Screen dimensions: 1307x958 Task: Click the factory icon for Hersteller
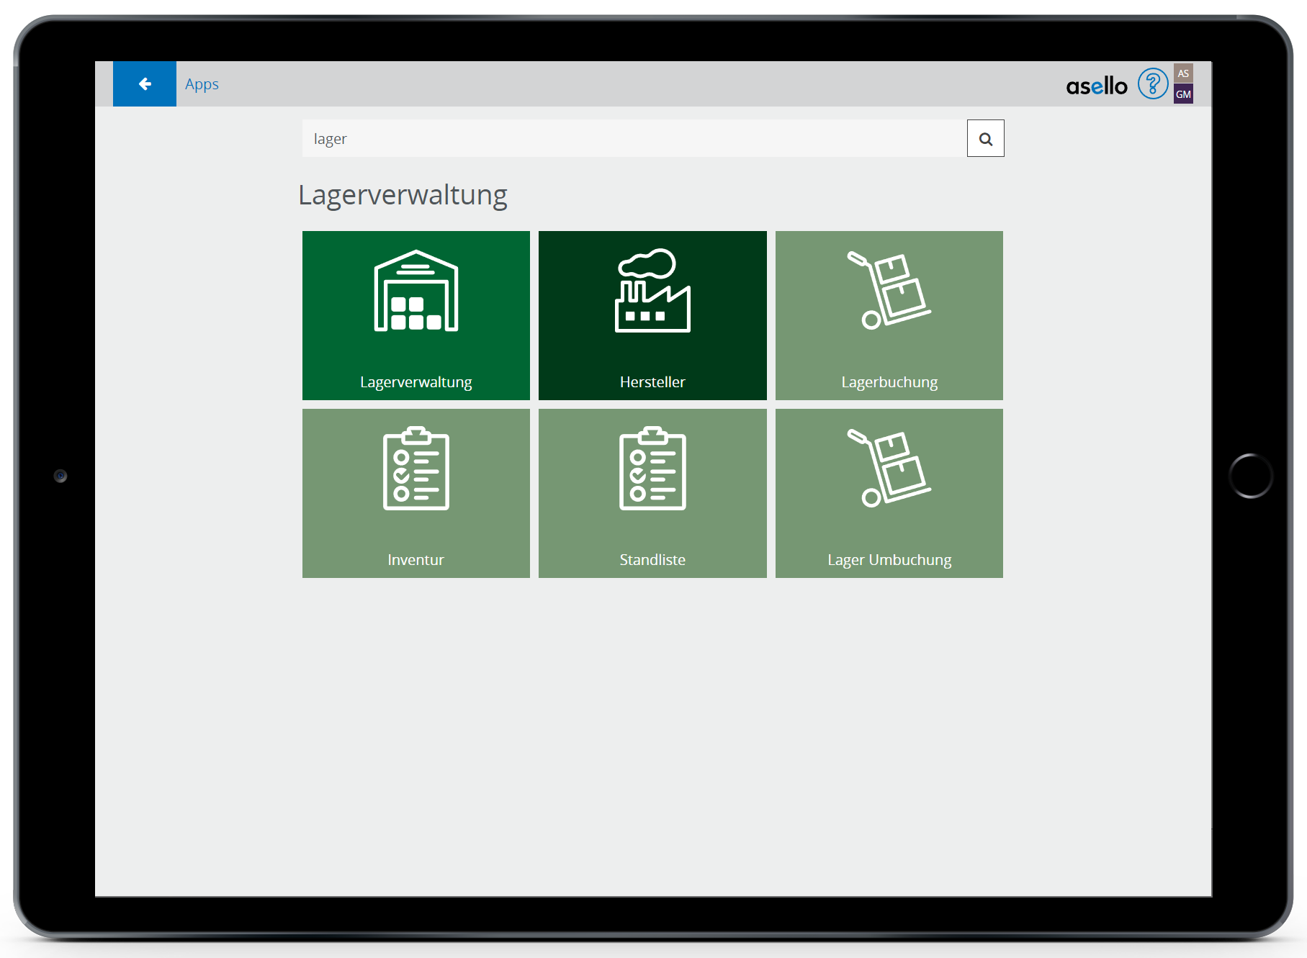point(652,291)
